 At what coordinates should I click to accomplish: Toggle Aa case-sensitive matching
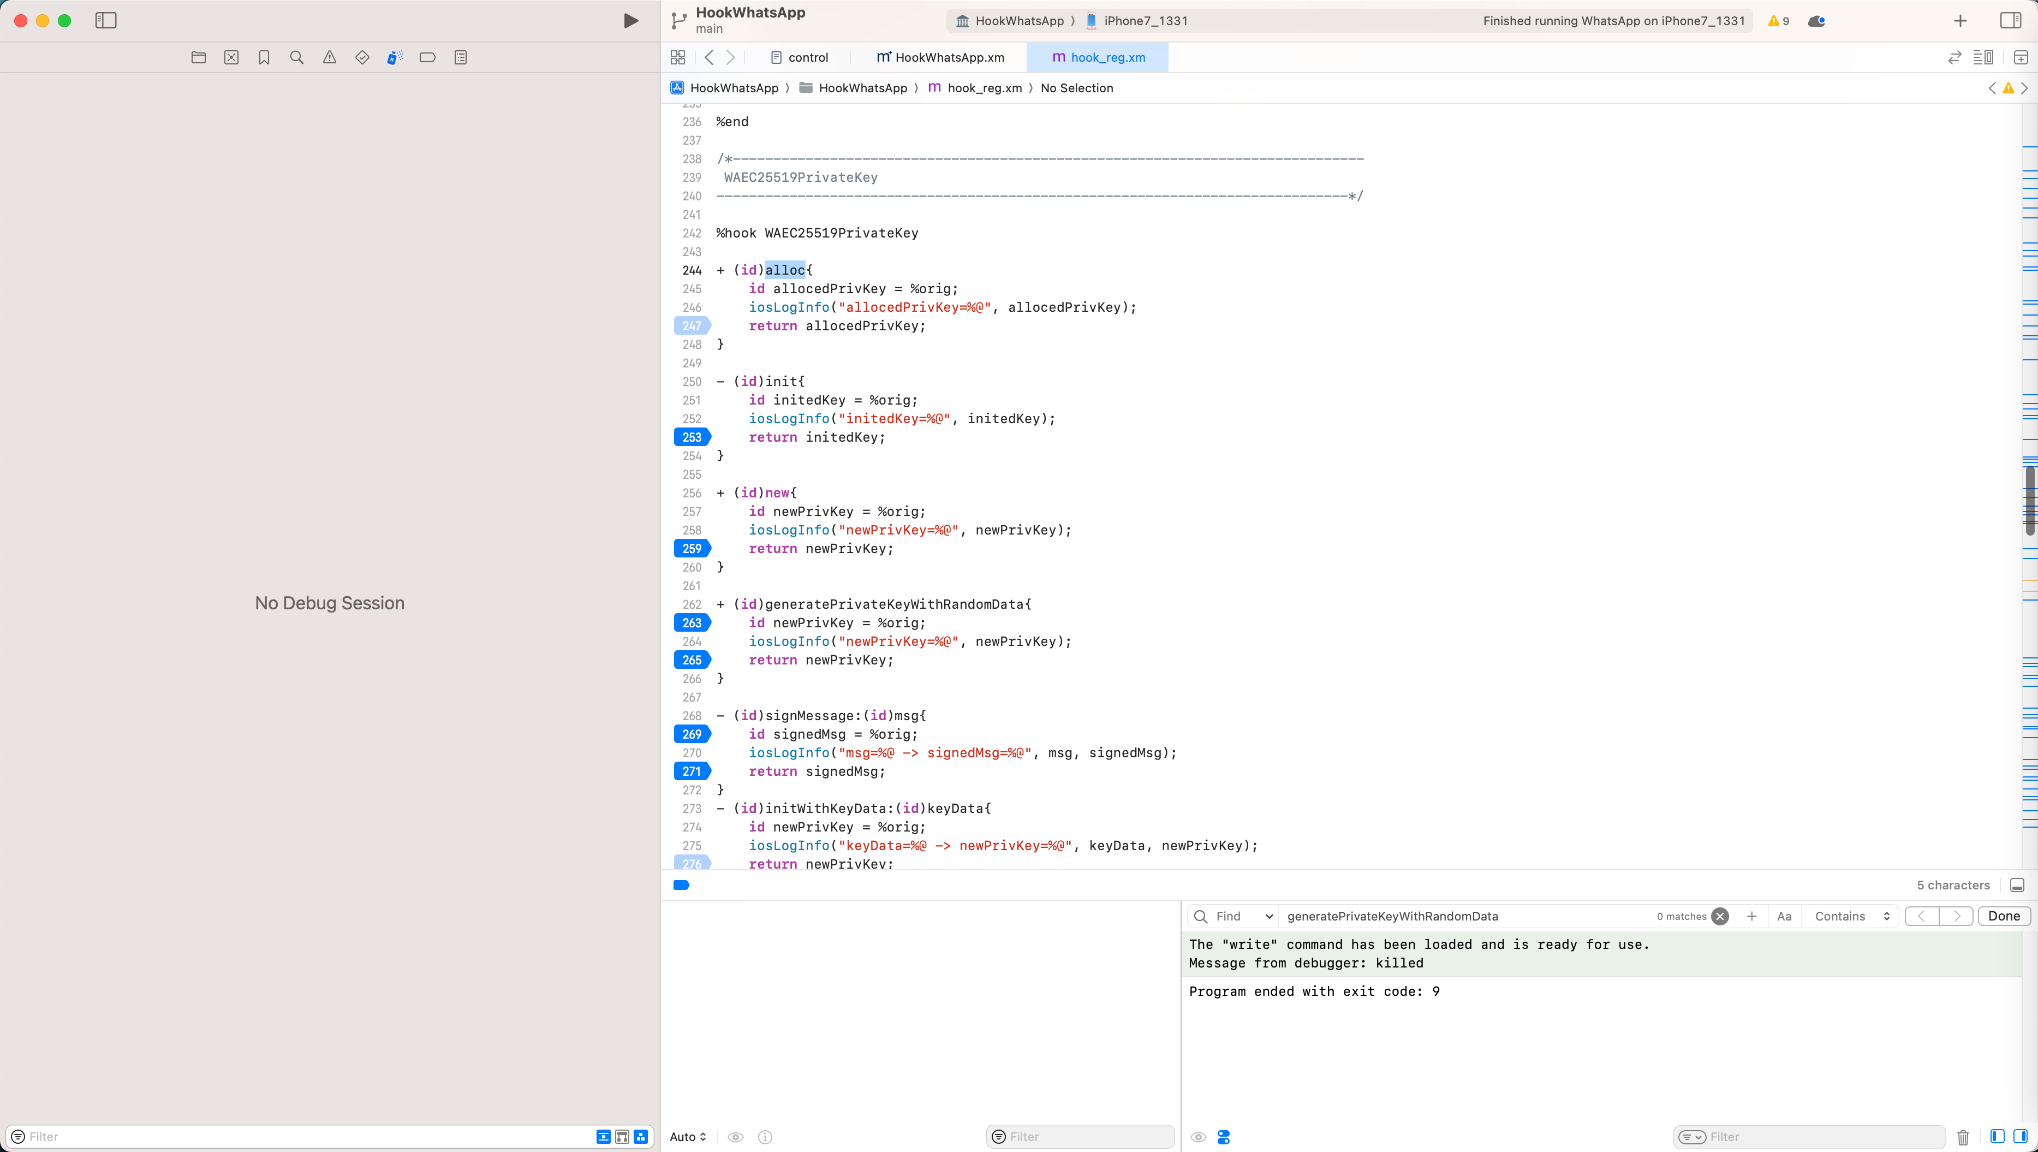(x=1784, y=916)
